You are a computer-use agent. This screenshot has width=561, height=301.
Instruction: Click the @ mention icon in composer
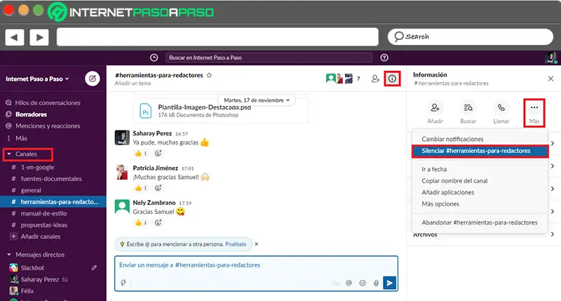349,283
